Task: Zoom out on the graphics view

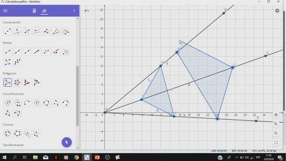Action: click(x=276, y=133)
